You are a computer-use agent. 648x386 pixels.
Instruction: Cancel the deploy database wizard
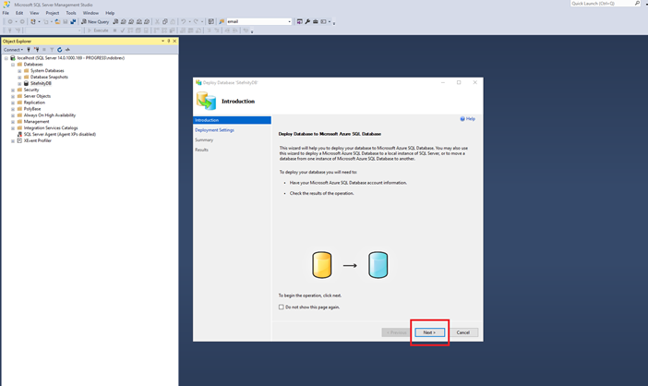[x=463, y=332]
